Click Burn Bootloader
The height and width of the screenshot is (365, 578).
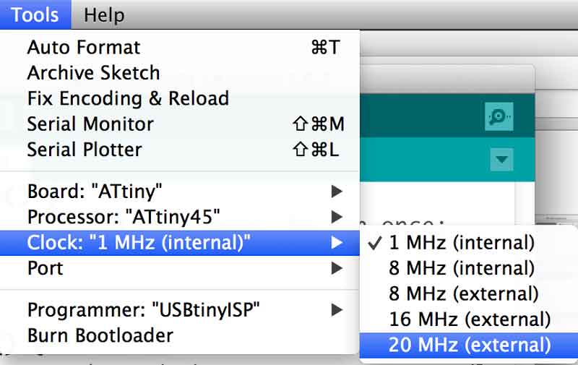pyautogui.click(x=179, y=335)
